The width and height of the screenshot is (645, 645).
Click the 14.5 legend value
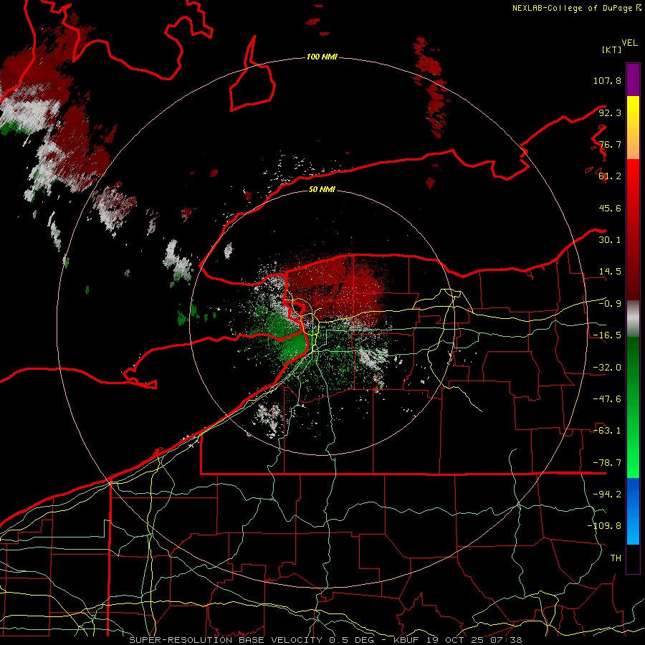click(610, 272)
